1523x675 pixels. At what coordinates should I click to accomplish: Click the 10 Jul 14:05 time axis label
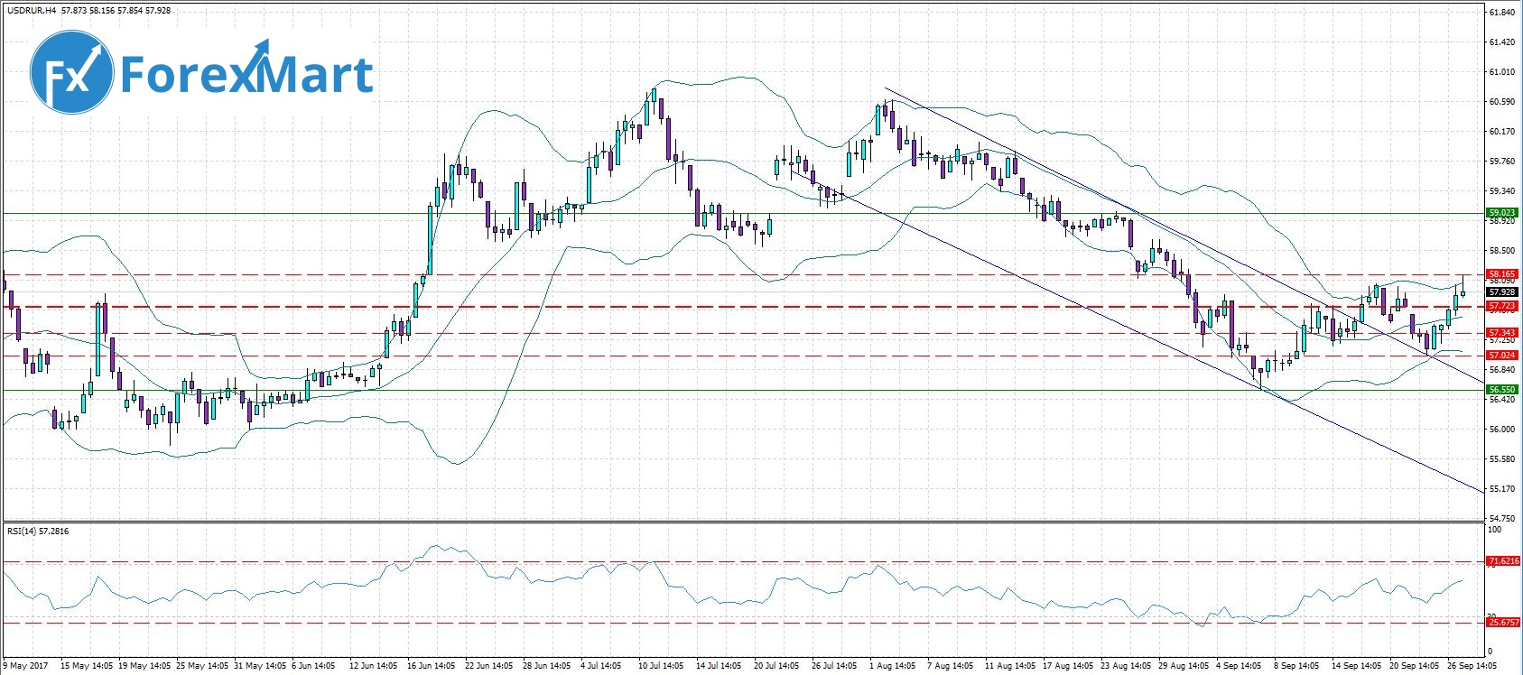[662, 666]
